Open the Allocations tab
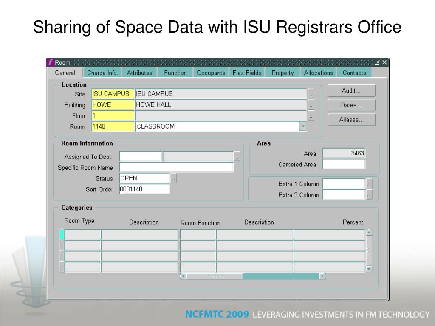 point(319,73)
